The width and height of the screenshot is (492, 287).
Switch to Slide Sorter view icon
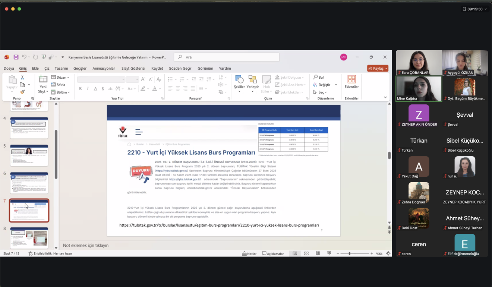tap(306, 253)
